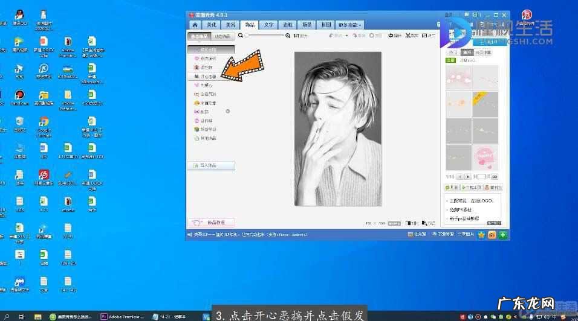Switch to the 美化 tab
This screenshot has width=578, height=321.
click(x=212, y=25)
